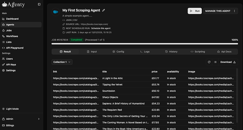Image resolution: width=243 pixels, height=130 pixels.
Task: Select title cell The Requiem Red
Action: (112, 110)
